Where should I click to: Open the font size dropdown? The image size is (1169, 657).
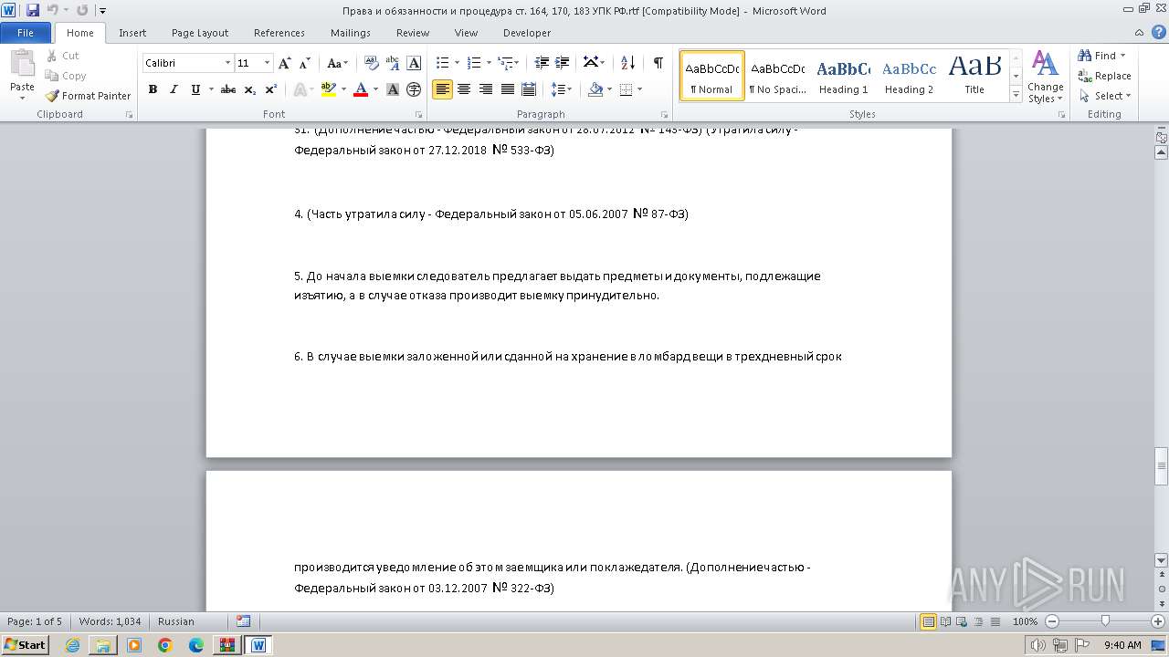tap(267, 63)
